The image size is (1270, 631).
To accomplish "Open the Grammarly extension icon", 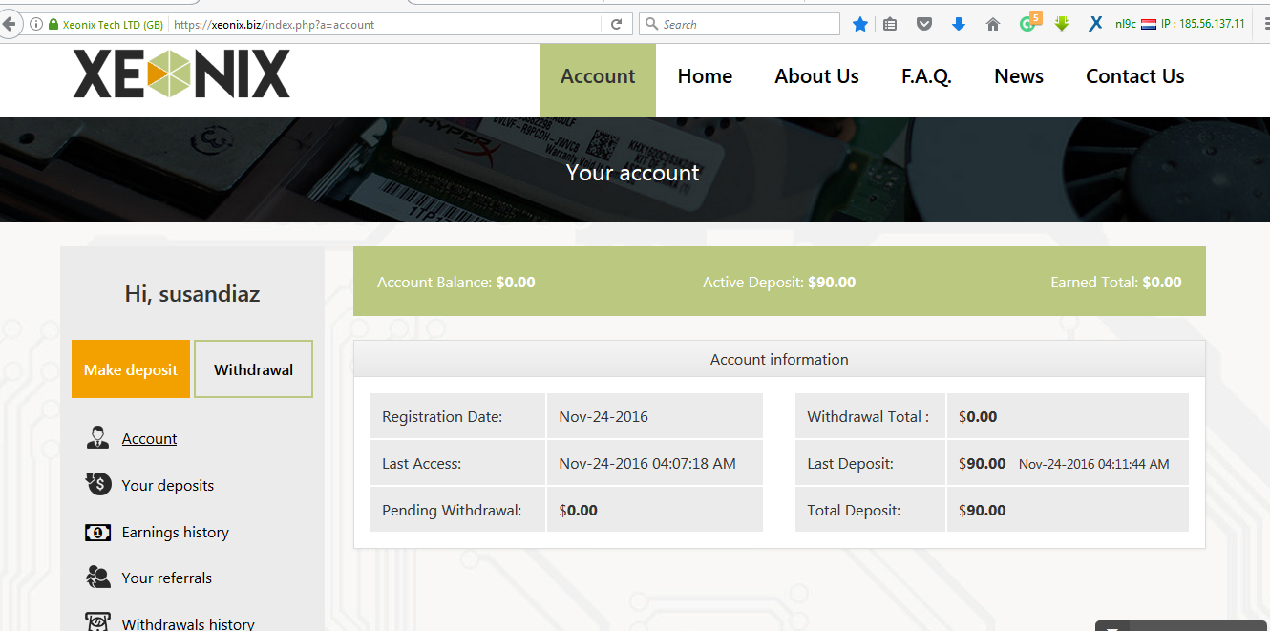I will (1028, 23).
